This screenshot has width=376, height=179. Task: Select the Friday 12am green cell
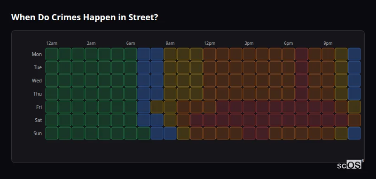tap(52, 107)
